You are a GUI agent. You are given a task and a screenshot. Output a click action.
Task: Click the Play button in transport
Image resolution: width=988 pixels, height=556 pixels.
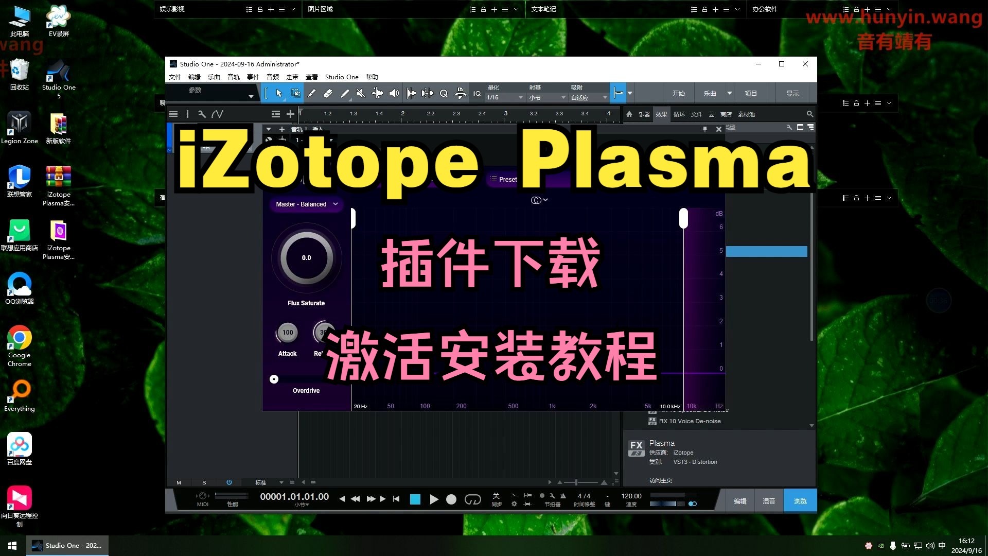[x=434, y=499]
